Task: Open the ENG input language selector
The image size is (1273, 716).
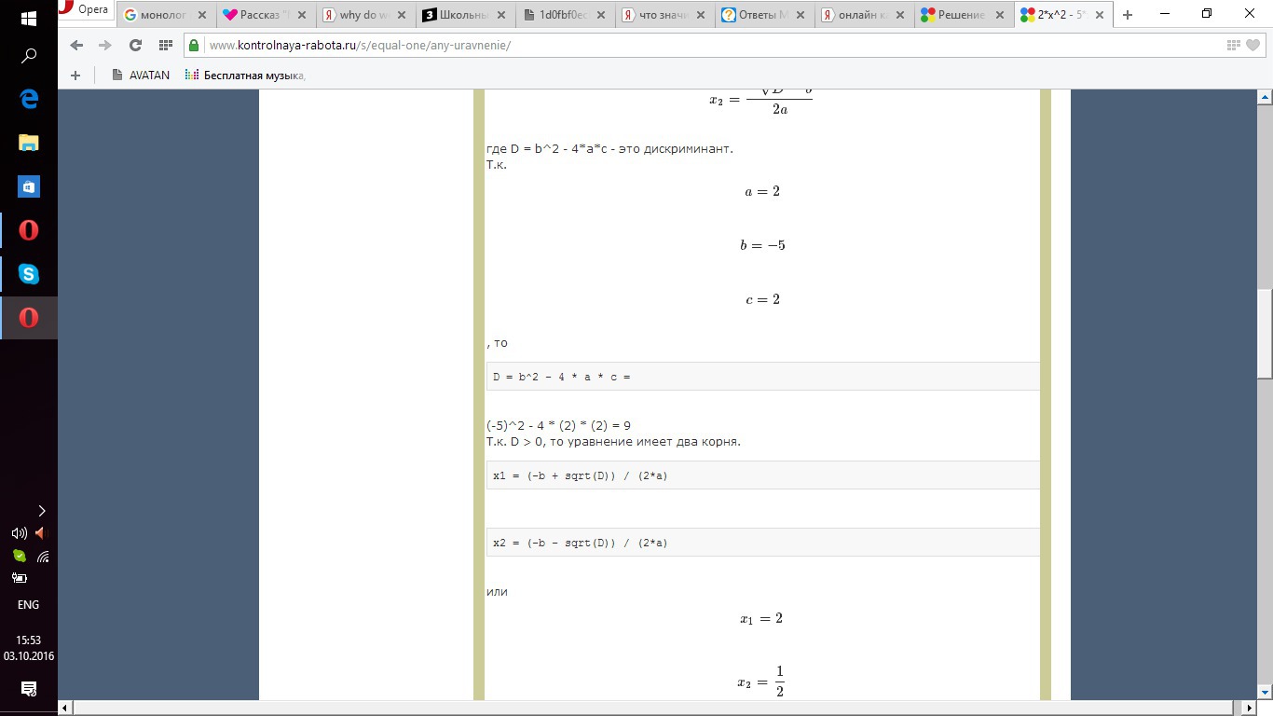Action: 28,605
